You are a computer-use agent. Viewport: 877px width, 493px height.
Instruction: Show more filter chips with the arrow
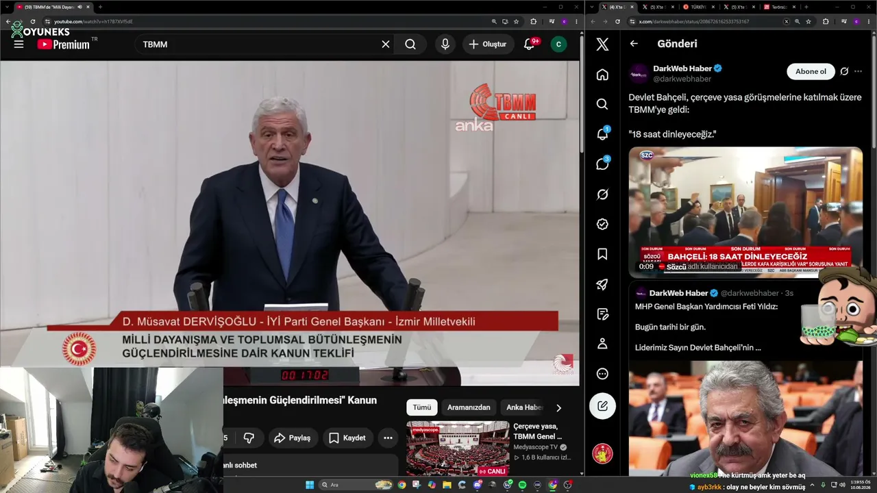coord(558,408)
